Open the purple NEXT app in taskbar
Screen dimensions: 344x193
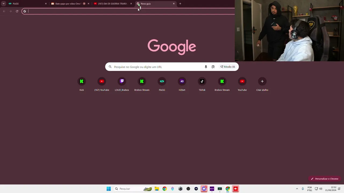212,189
